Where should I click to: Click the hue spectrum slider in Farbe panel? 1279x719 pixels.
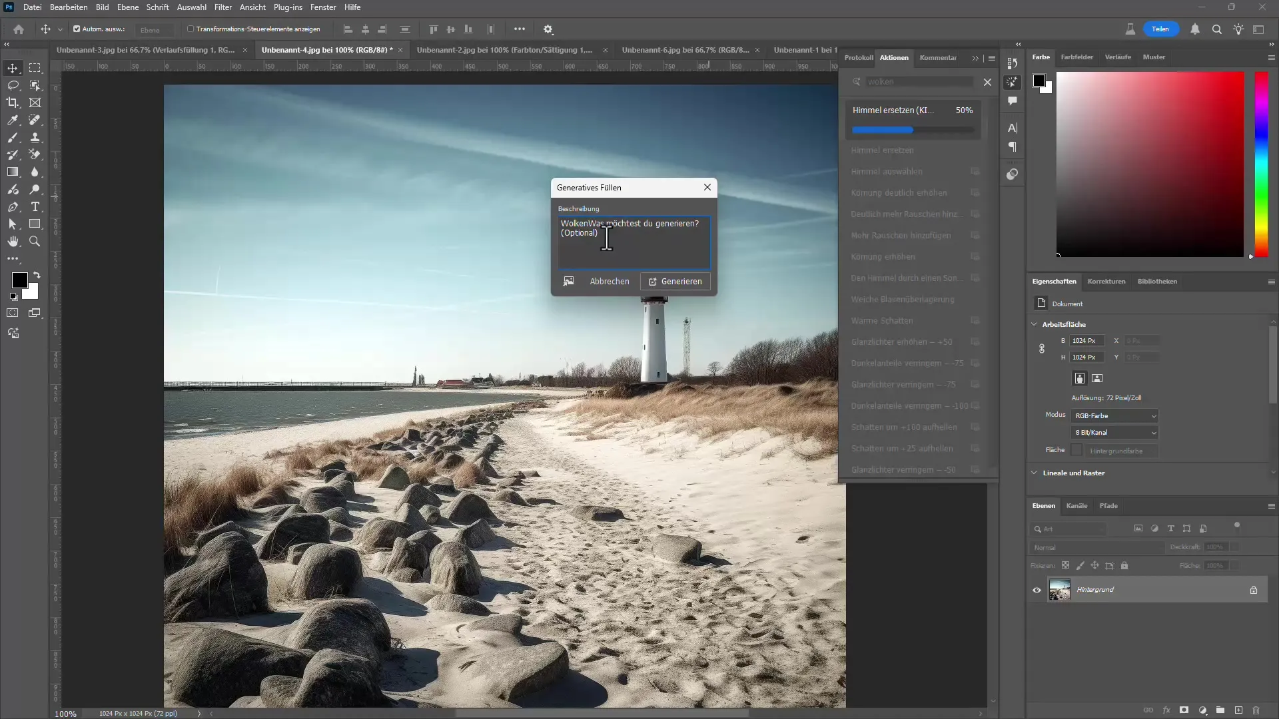click(x=1262, y=164)
